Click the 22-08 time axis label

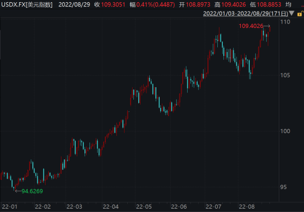coord(246,207)
